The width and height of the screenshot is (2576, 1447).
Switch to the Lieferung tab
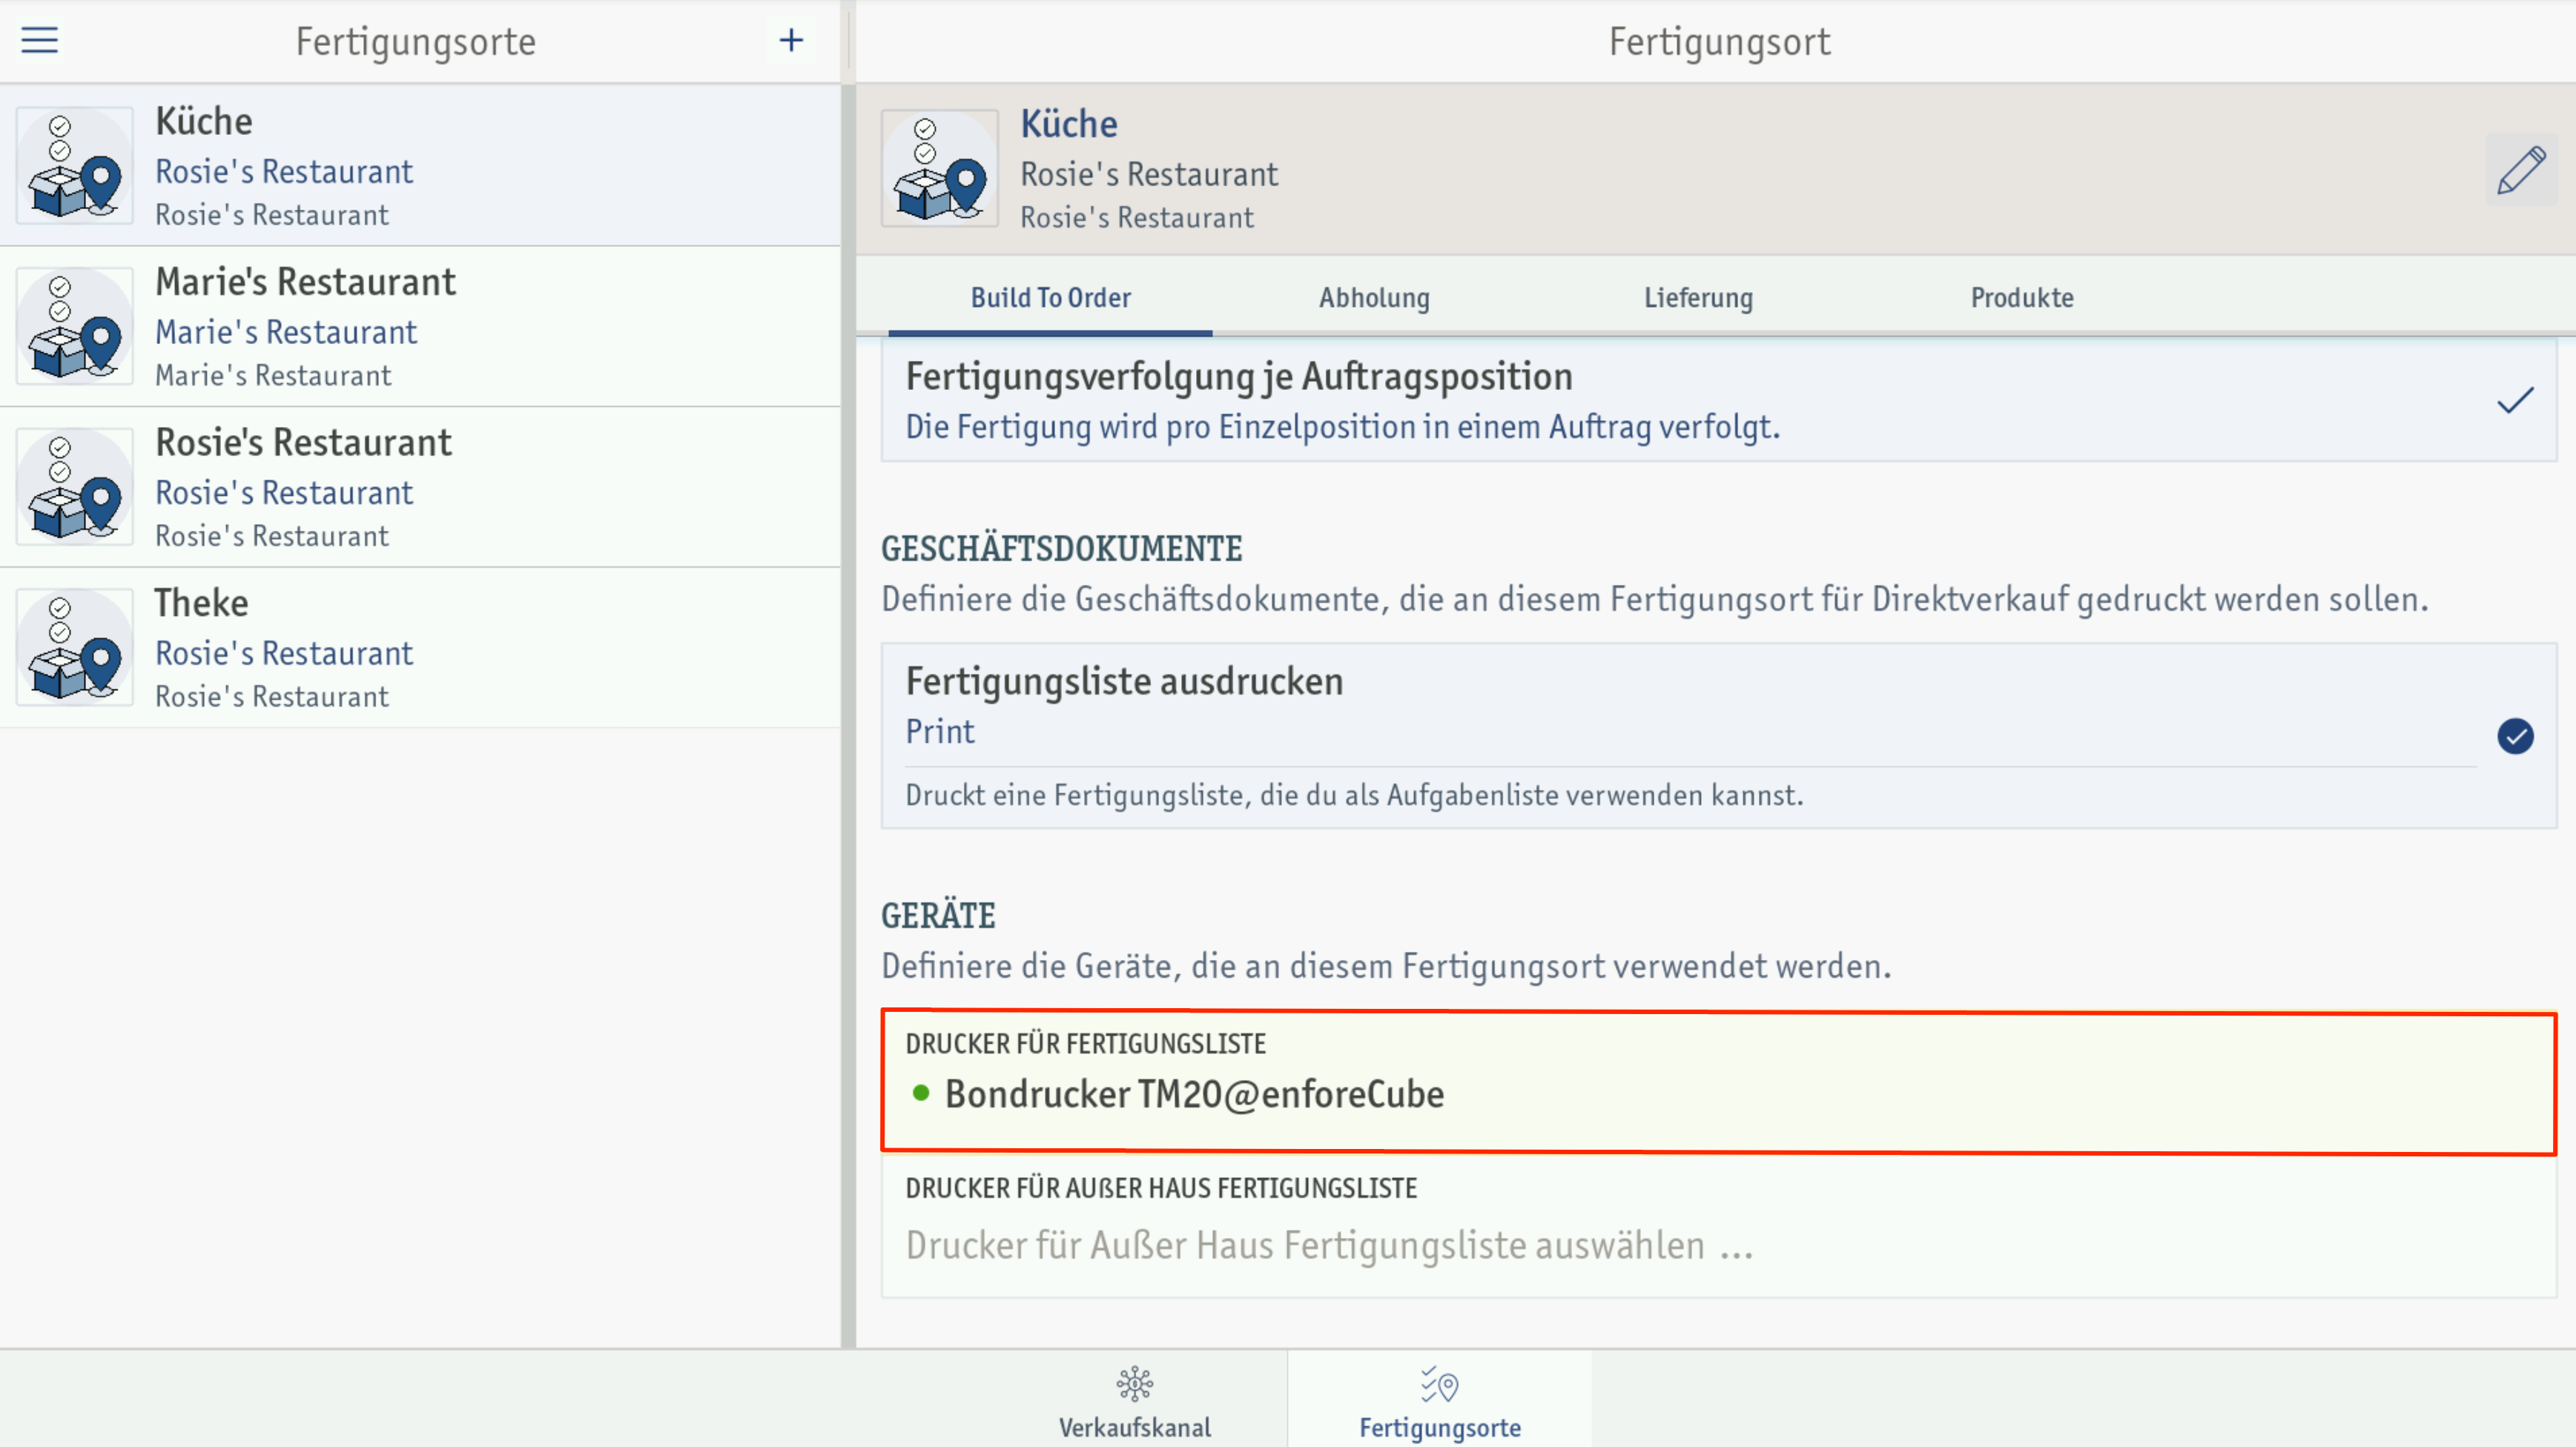[1698, 298]
